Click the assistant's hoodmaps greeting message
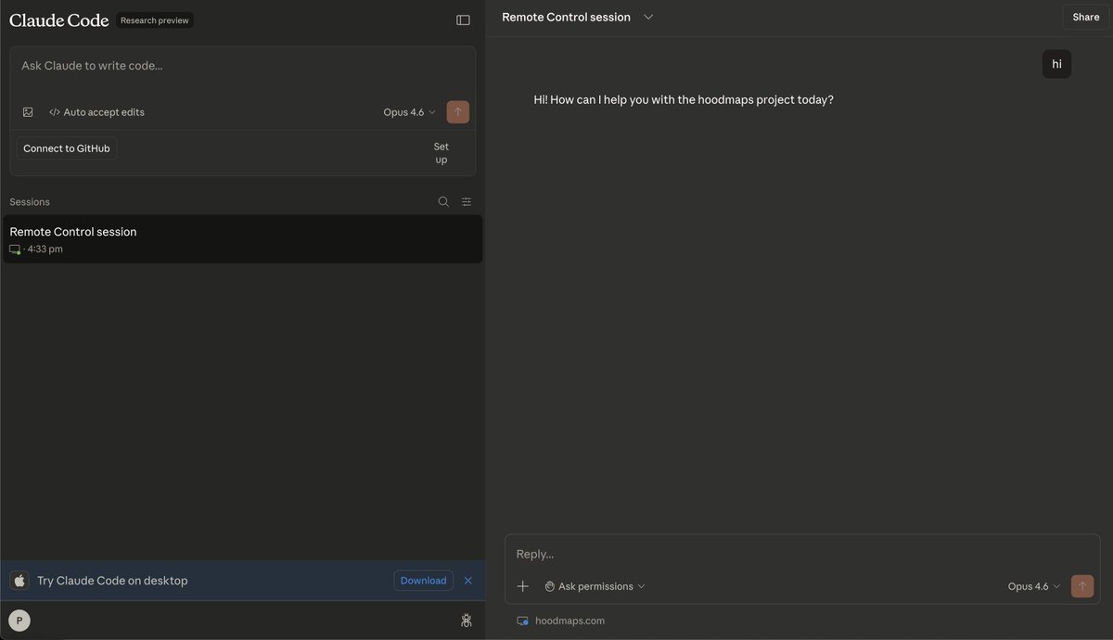Screen dimensions: 1113x640 tap(684, 99)
